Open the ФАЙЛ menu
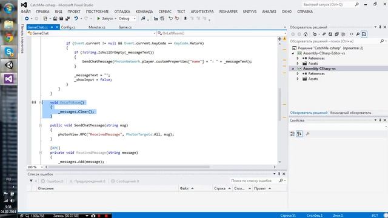 click(x=25, y=12)
